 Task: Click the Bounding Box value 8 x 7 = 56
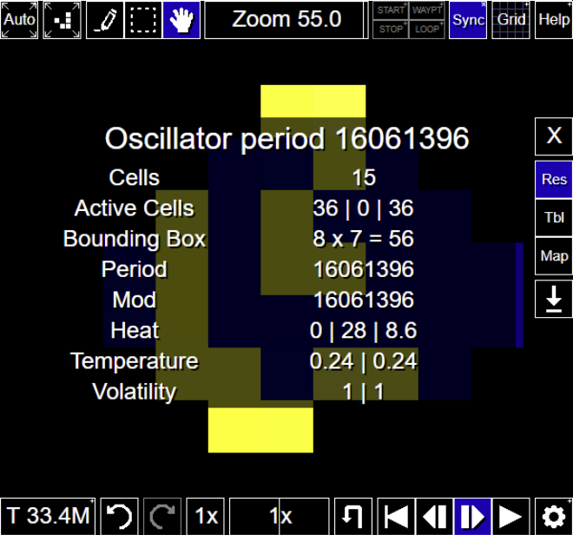click(363, 239)
